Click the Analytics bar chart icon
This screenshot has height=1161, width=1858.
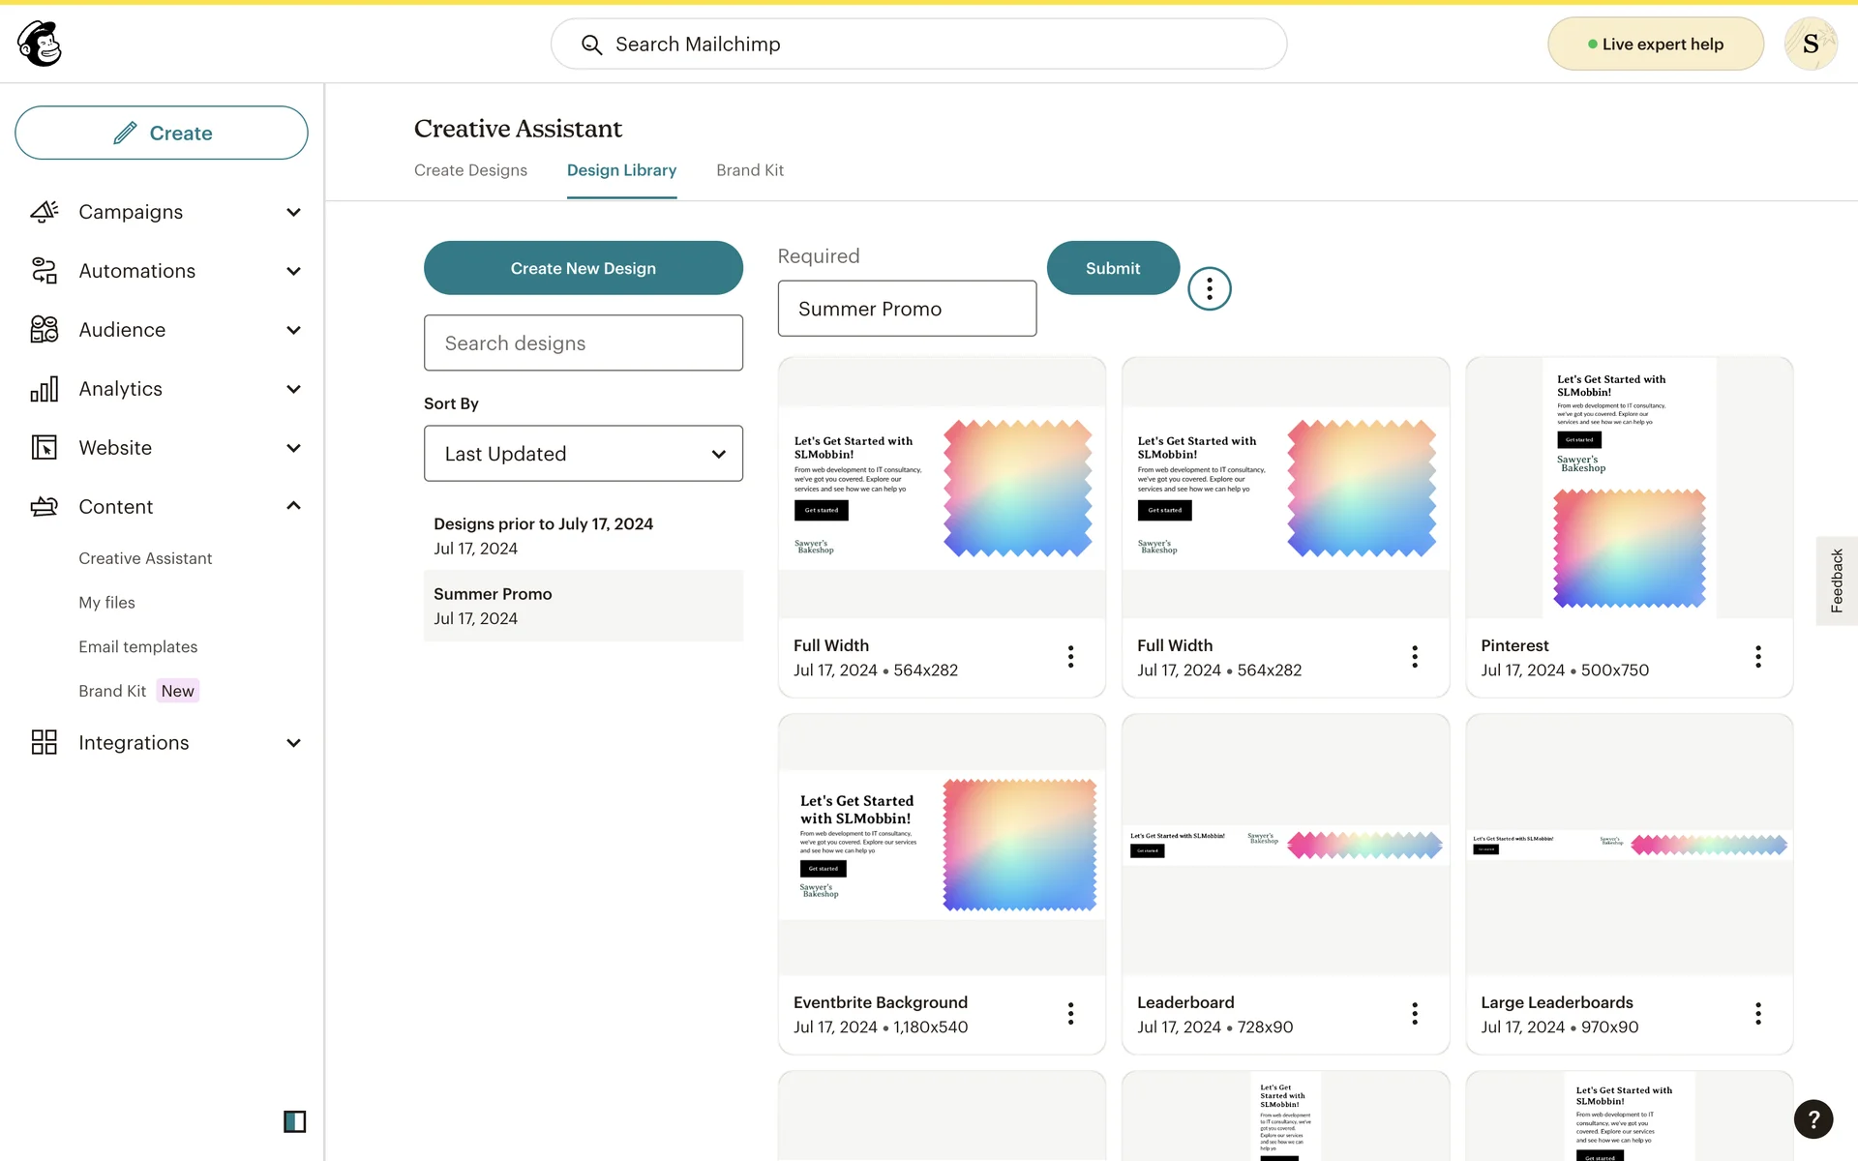point(45,389)
